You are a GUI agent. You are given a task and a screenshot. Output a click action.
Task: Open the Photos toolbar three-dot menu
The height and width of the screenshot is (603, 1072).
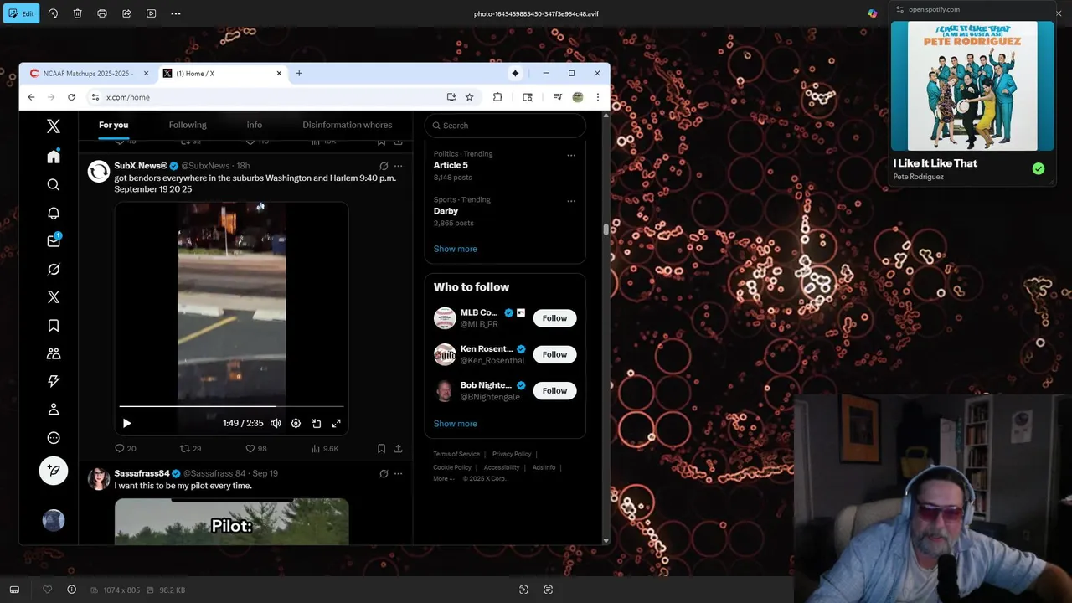click(x=176, y=13)
